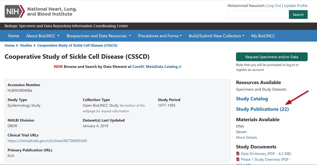Click the ClinicalTrials.gov NCT00005300 URL
Viewport: 317px width, 165px height.
click(x=47, y=141)
